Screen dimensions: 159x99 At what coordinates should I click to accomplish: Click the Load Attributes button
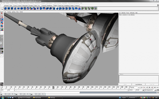(x=138, y=84)
